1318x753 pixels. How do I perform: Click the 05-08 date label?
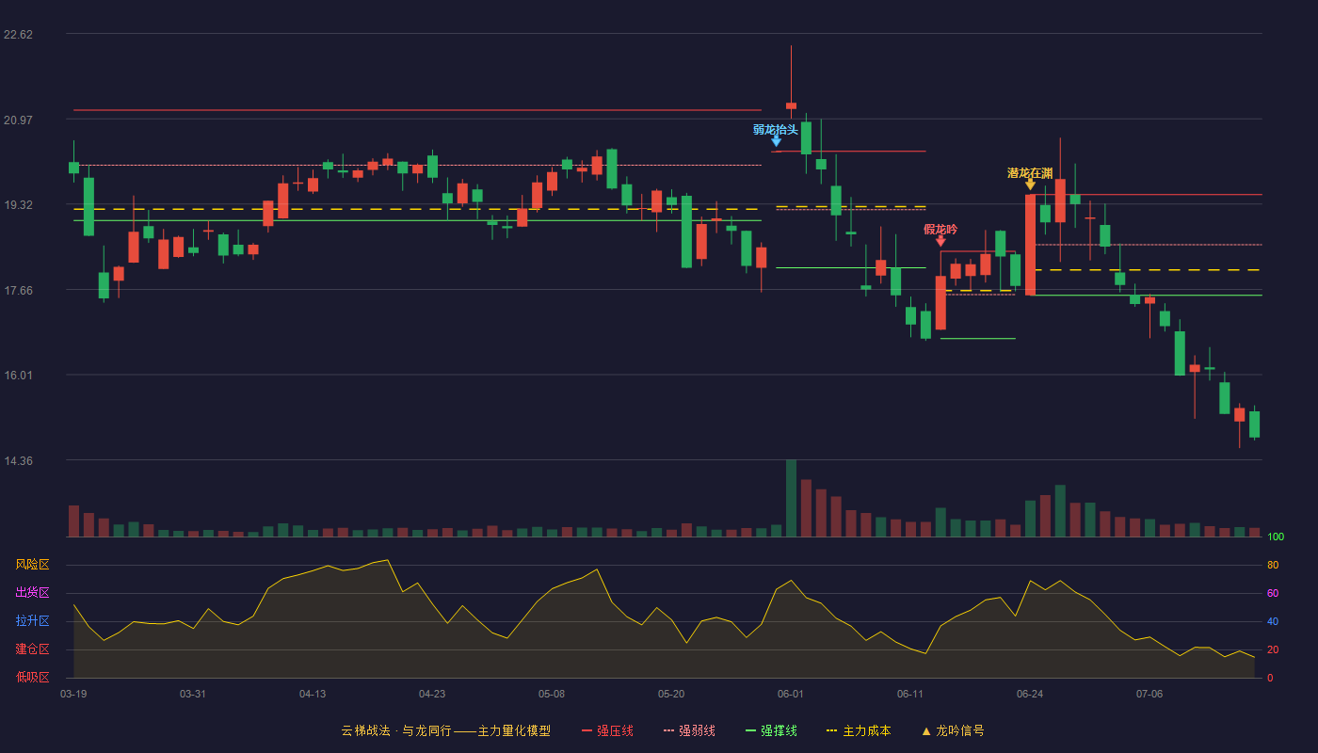click(x=552, y=694)
